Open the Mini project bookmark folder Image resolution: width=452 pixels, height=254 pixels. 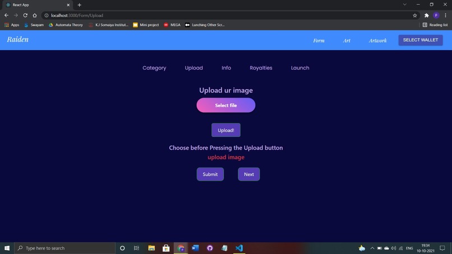pyautogui.click(x=146, y=25)
